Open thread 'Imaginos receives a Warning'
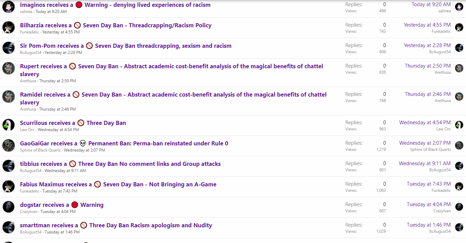The image size is (466, 243). 115,5
